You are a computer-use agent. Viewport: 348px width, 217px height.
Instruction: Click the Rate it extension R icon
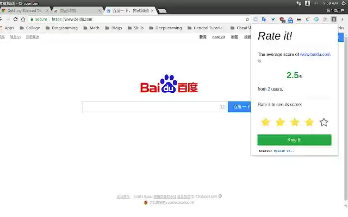pyautogui.click(x=333, y=20)
